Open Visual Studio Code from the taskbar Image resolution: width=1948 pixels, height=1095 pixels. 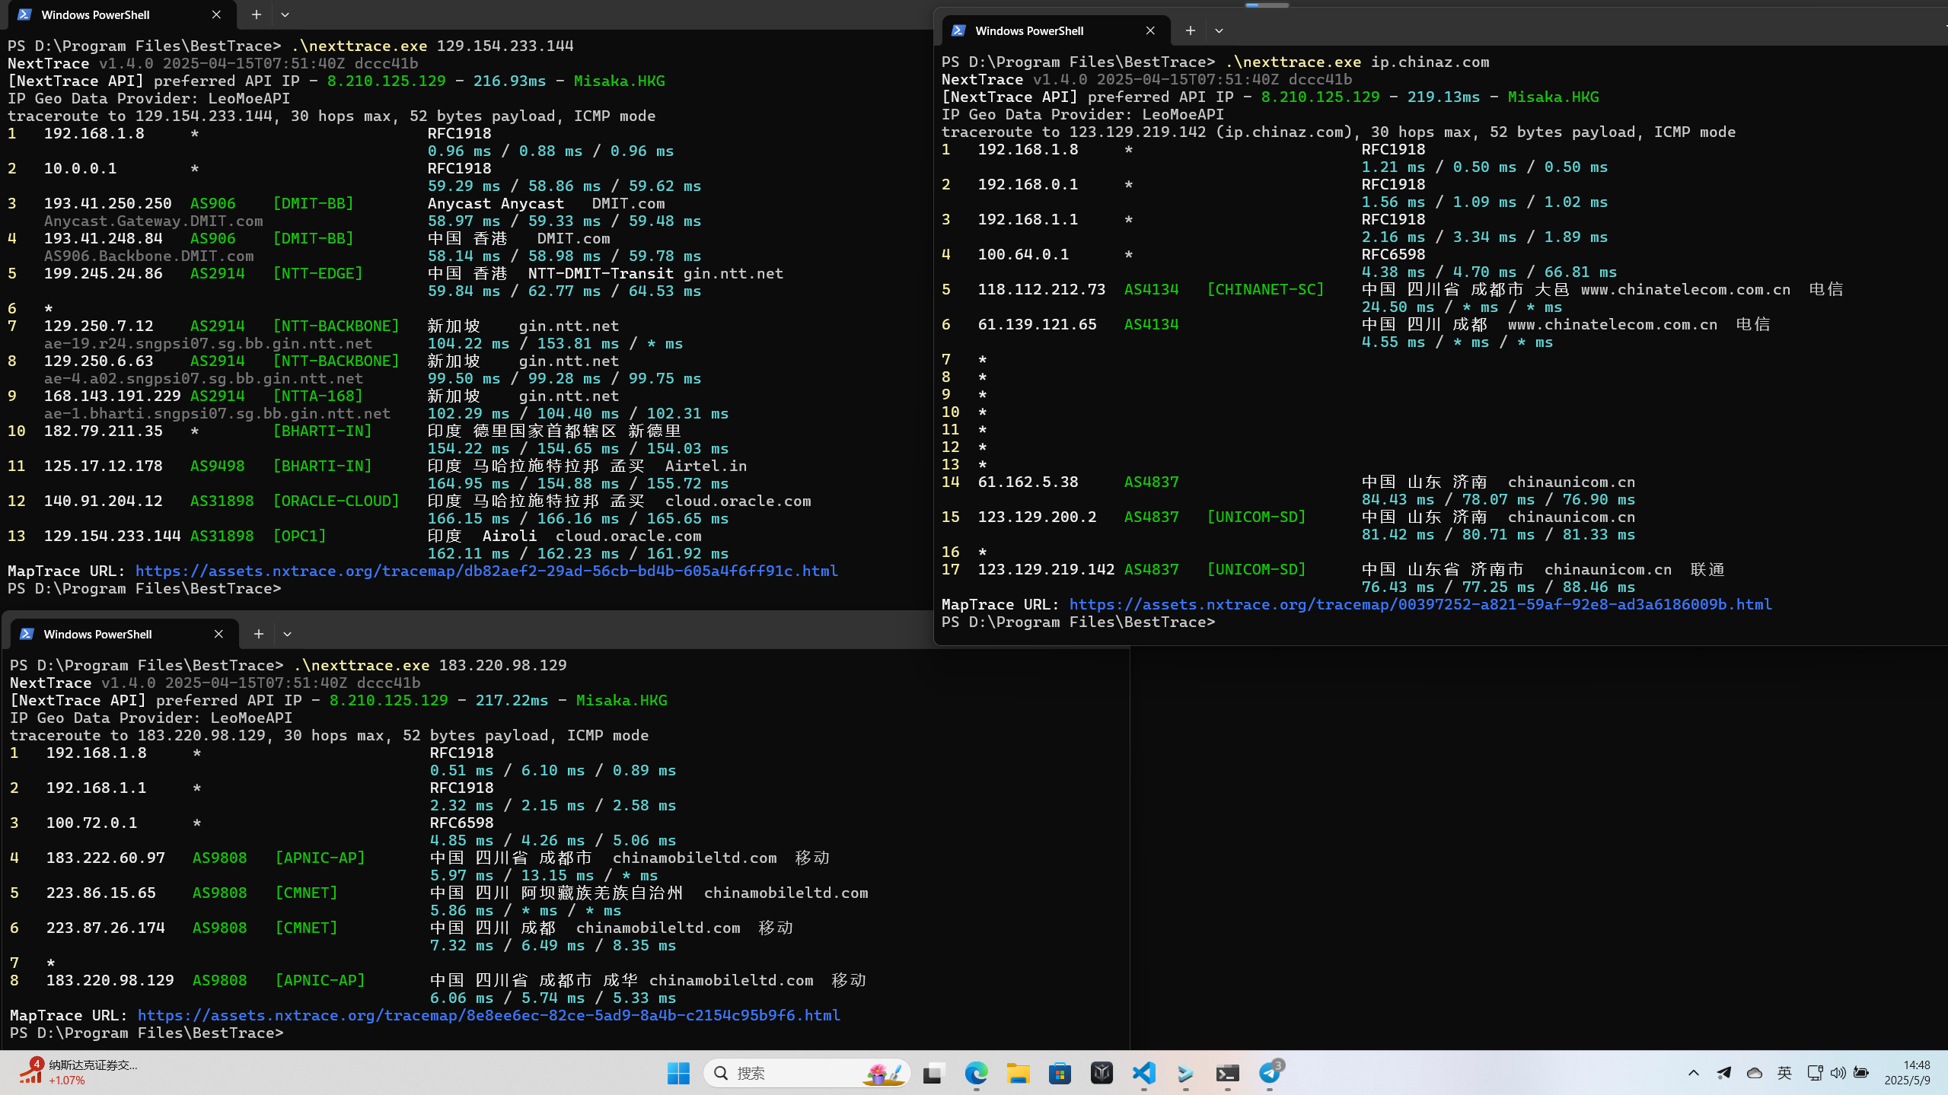1144,1073
